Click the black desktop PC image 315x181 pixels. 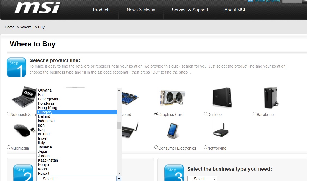click(x=222, y=97)
